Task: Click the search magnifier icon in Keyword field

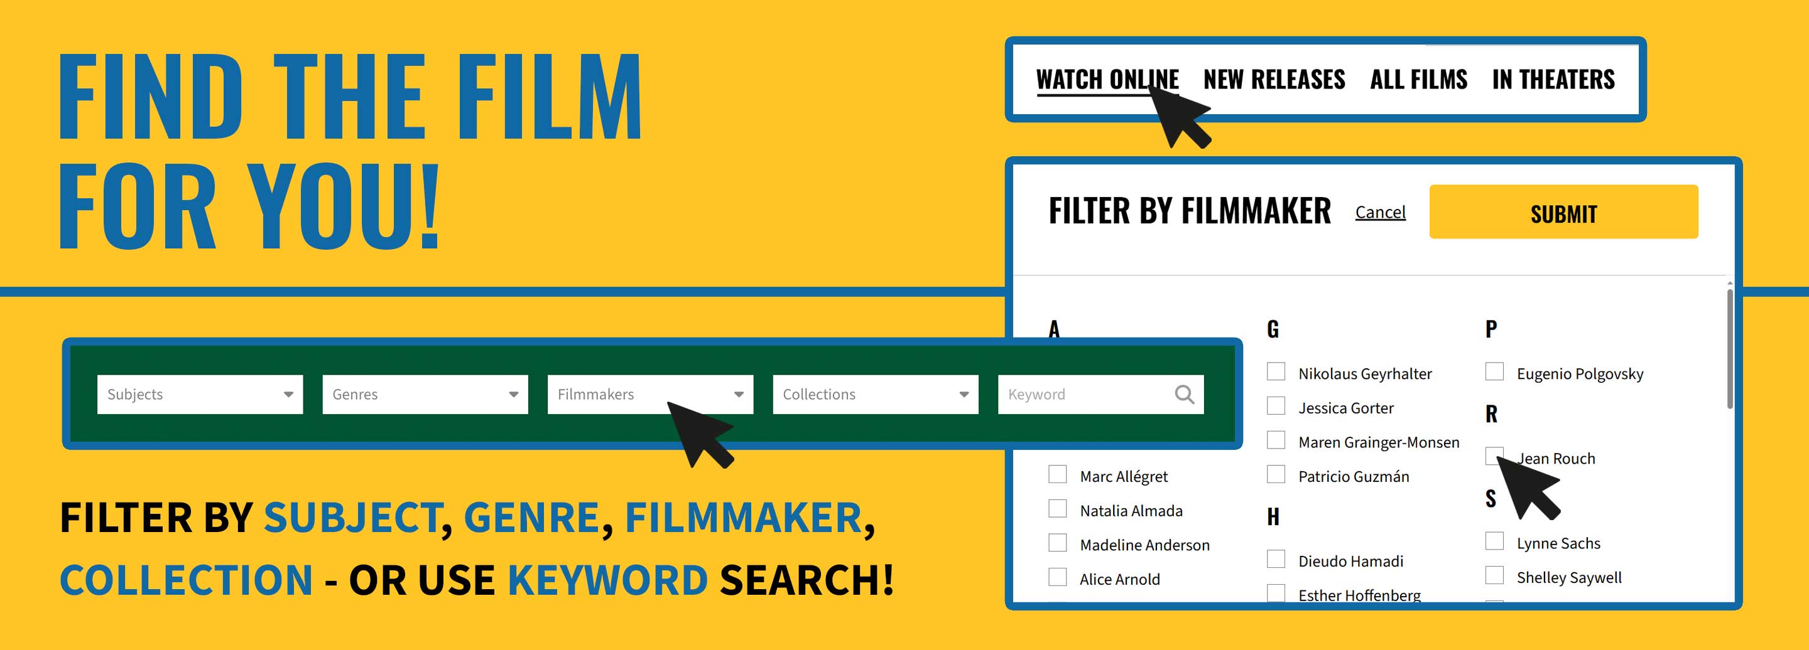Action: coord(1184,394)
